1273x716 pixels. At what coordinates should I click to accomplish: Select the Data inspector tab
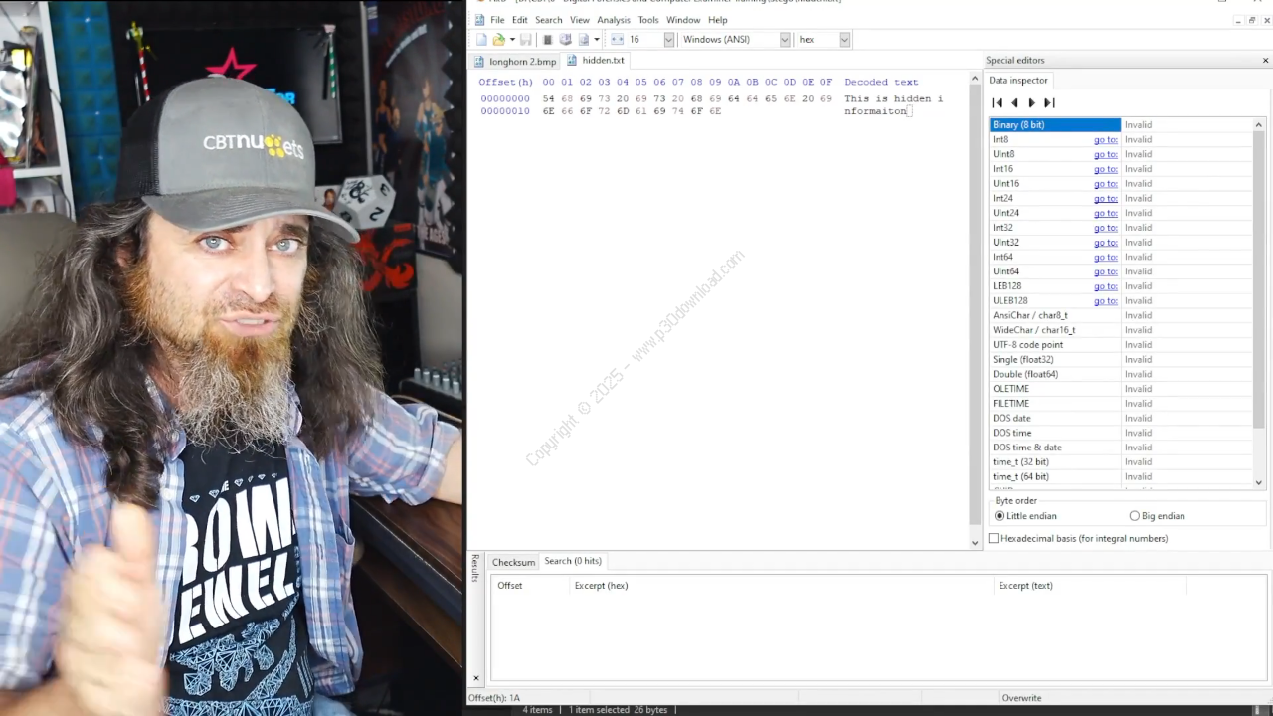pos(1017,81)
